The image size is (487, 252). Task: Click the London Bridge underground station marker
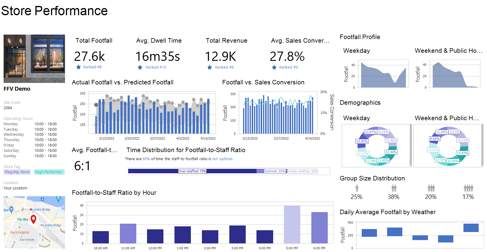(31, 209)
